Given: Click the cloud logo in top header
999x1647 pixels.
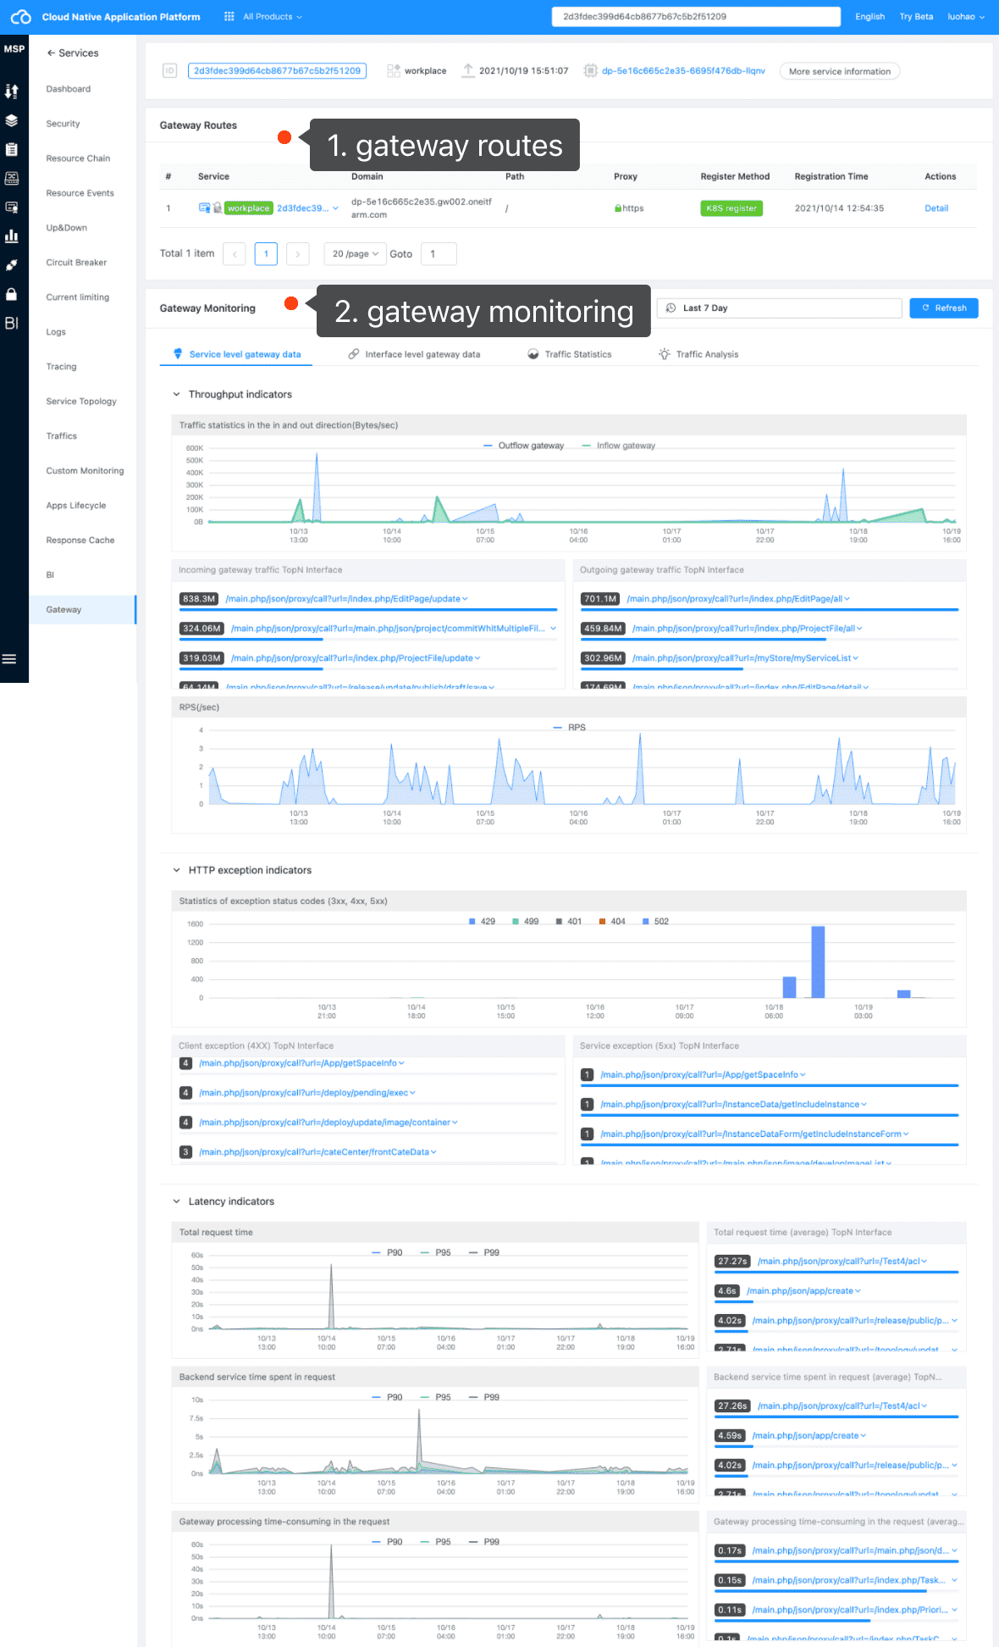Looking at the screenshot, I should click(x=21, y=17).
